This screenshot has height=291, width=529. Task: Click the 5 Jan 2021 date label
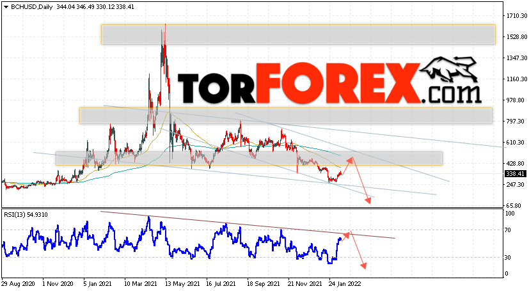[99, 283]
